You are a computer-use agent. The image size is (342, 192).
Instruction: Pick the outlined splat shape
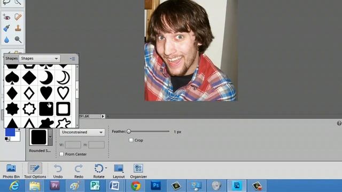pos(63,123)
